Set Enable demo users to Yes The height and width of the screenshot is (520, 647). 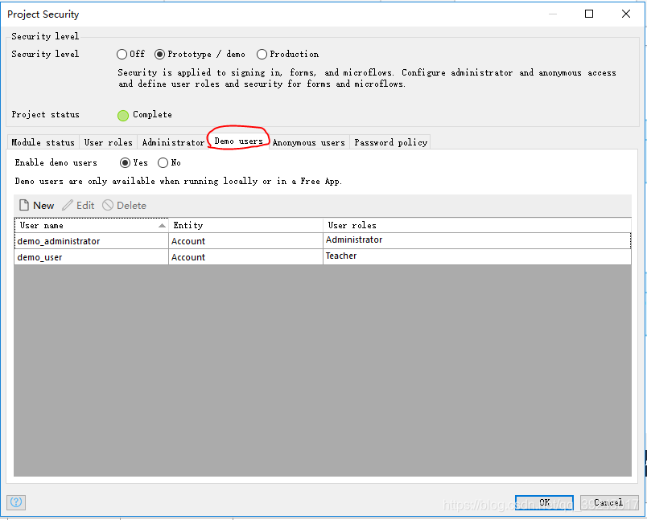point(125,163)
